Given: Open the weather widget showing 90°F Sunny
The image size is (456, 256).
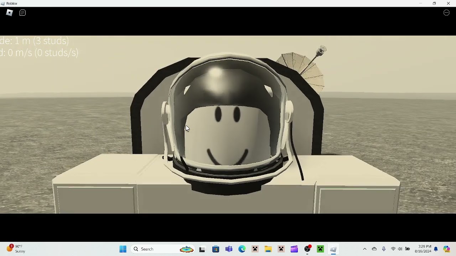Looking at the screenshot, I should pyautogui.click(x=16, y=249).
